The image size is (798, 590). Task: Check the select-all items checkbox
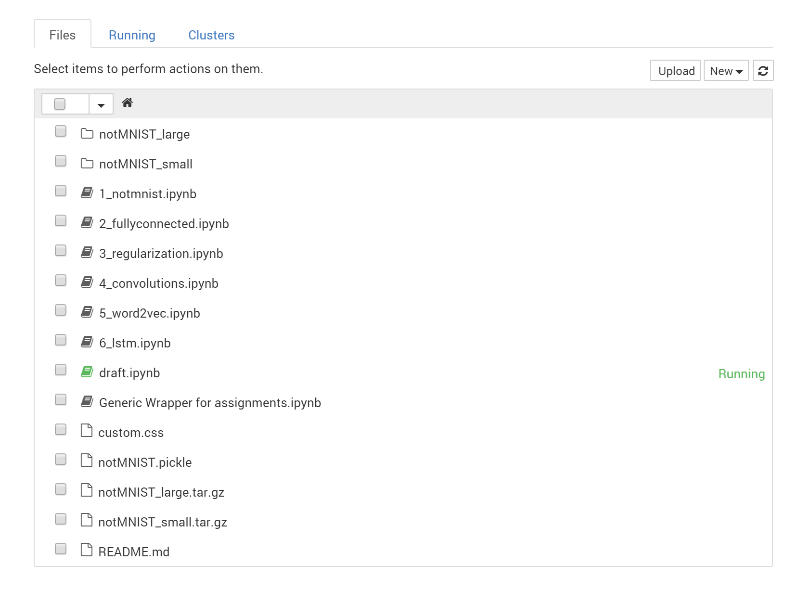coord(60,104)
